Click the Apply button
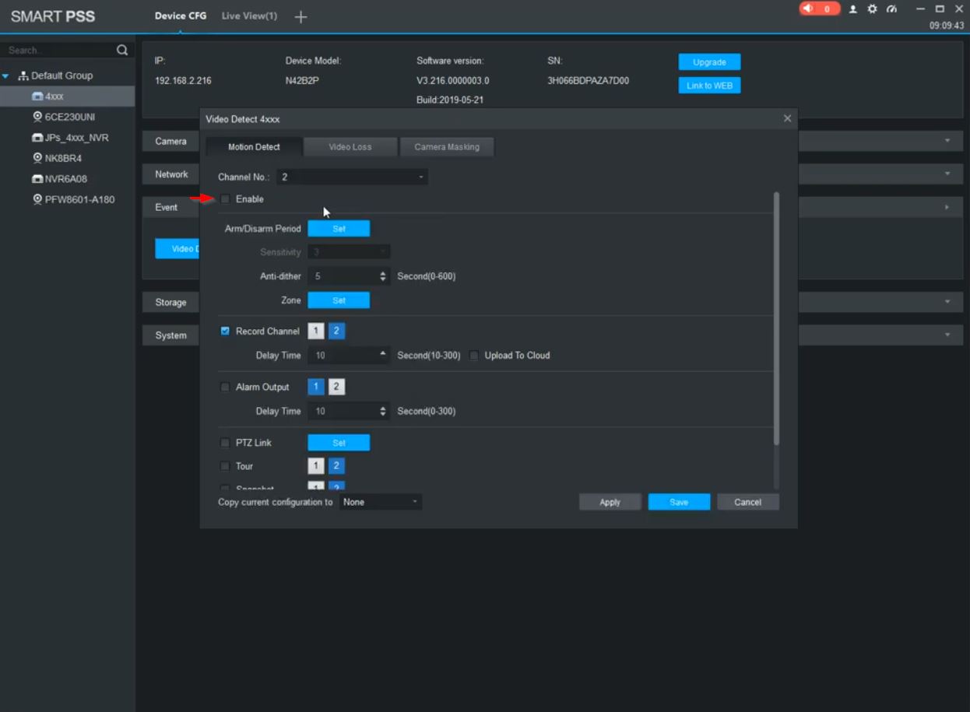970x712 pixels. tap(610, 503)
